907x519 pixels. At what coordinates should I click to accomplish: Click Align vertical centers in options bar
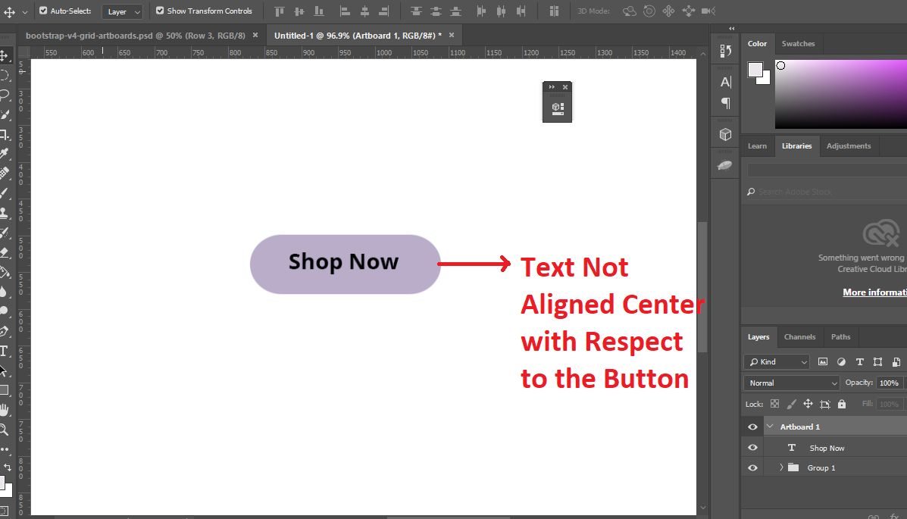pos(299,11)
